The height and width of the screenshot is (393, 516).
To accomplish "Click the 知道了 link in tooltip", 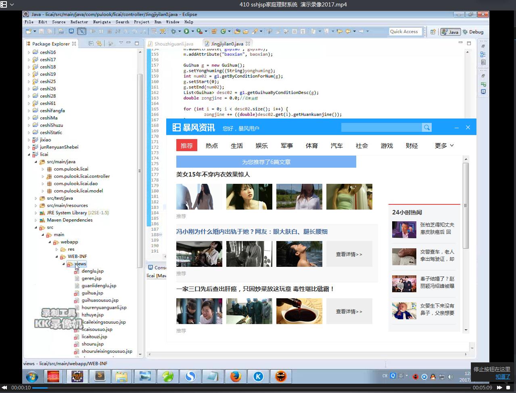I will pos(503,376).
